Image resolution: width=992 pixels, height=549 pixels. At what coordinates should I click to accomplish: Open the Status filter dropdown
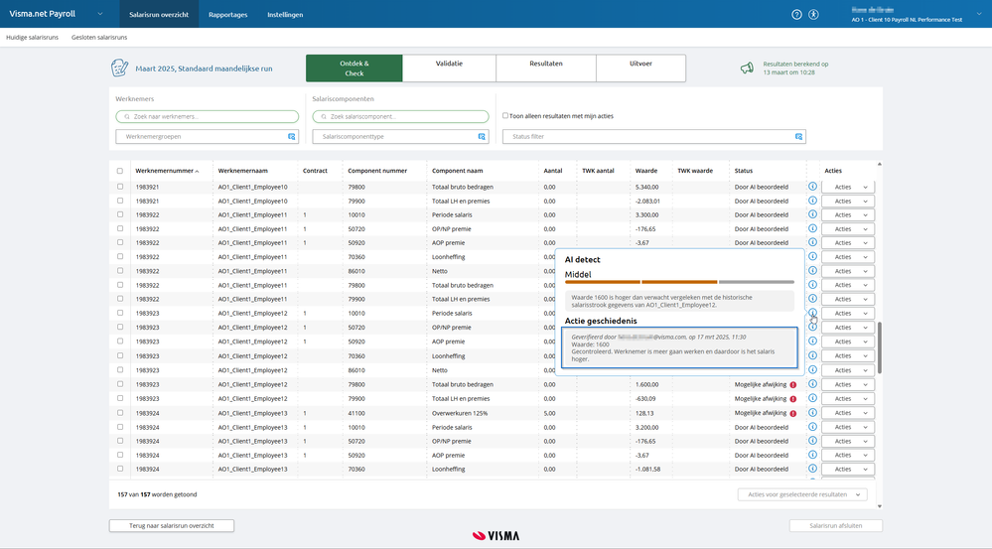(654, 137)
